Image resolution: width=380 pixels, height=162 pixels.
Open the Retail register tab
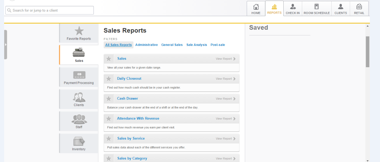tap(359, 8)
